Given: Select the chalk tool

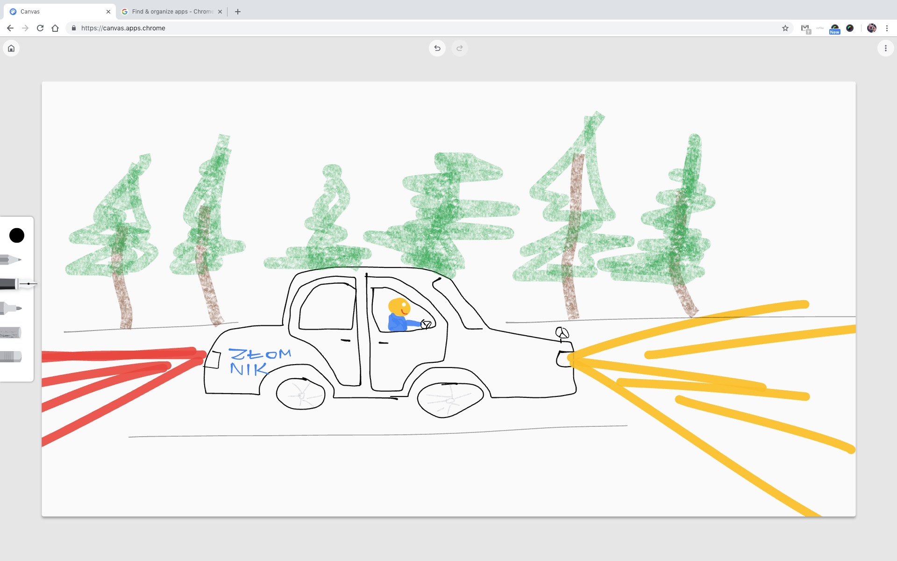Looking at the screenshot, I should tap(11, 332).
